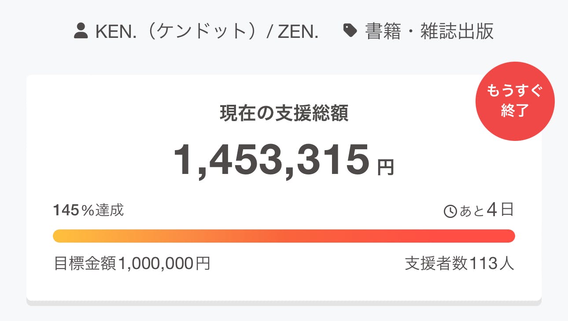
Task: Click the 支援者数 label
Action: click(x=436, y=264)
